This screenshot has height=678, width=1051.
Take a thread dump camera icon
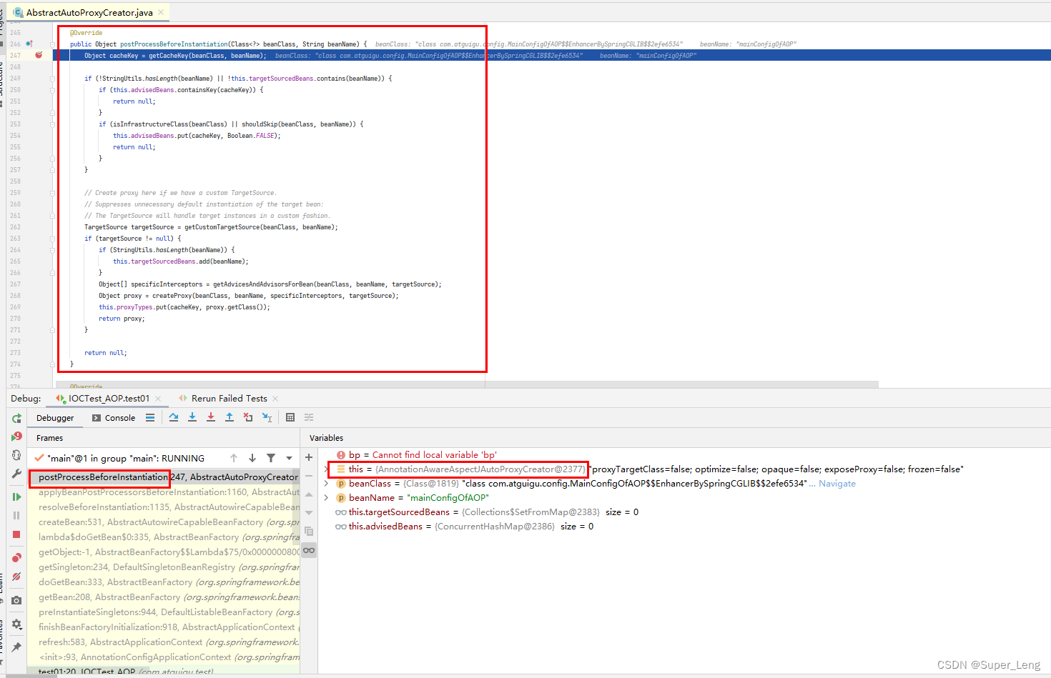[16, 600]
